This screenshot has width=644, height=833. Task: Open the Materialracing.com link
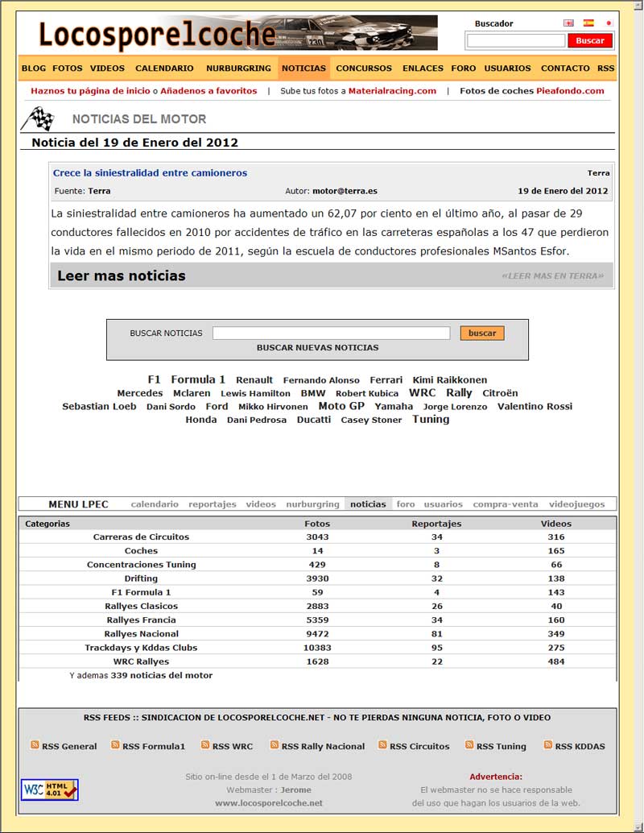[392, 91]
